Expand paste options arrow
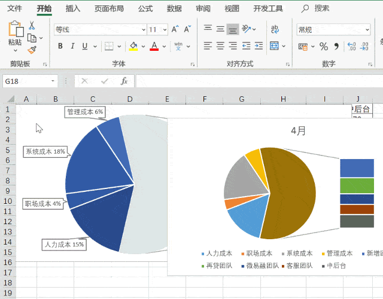The image size is (383, 299). (x=15, y=50)
